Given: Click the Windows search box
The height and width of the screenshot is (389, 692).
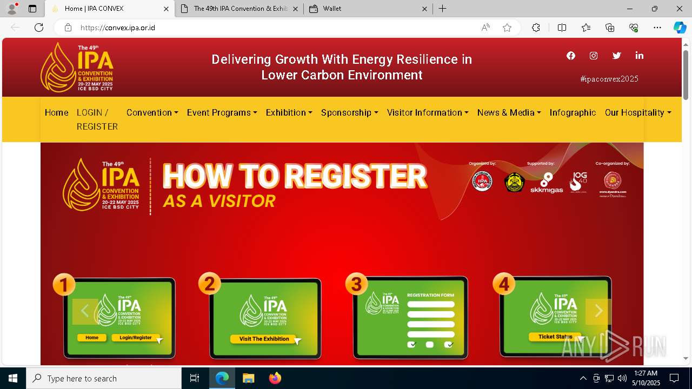Looking at the screenshot, I should click(x=104, y=378).
